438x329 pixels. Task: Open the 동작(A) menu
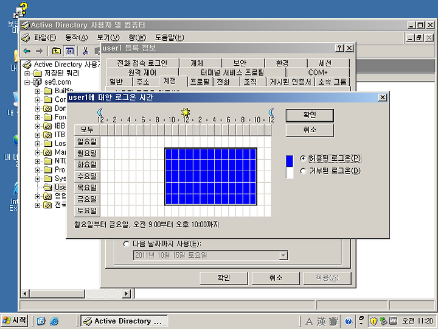tap(77, 38)
